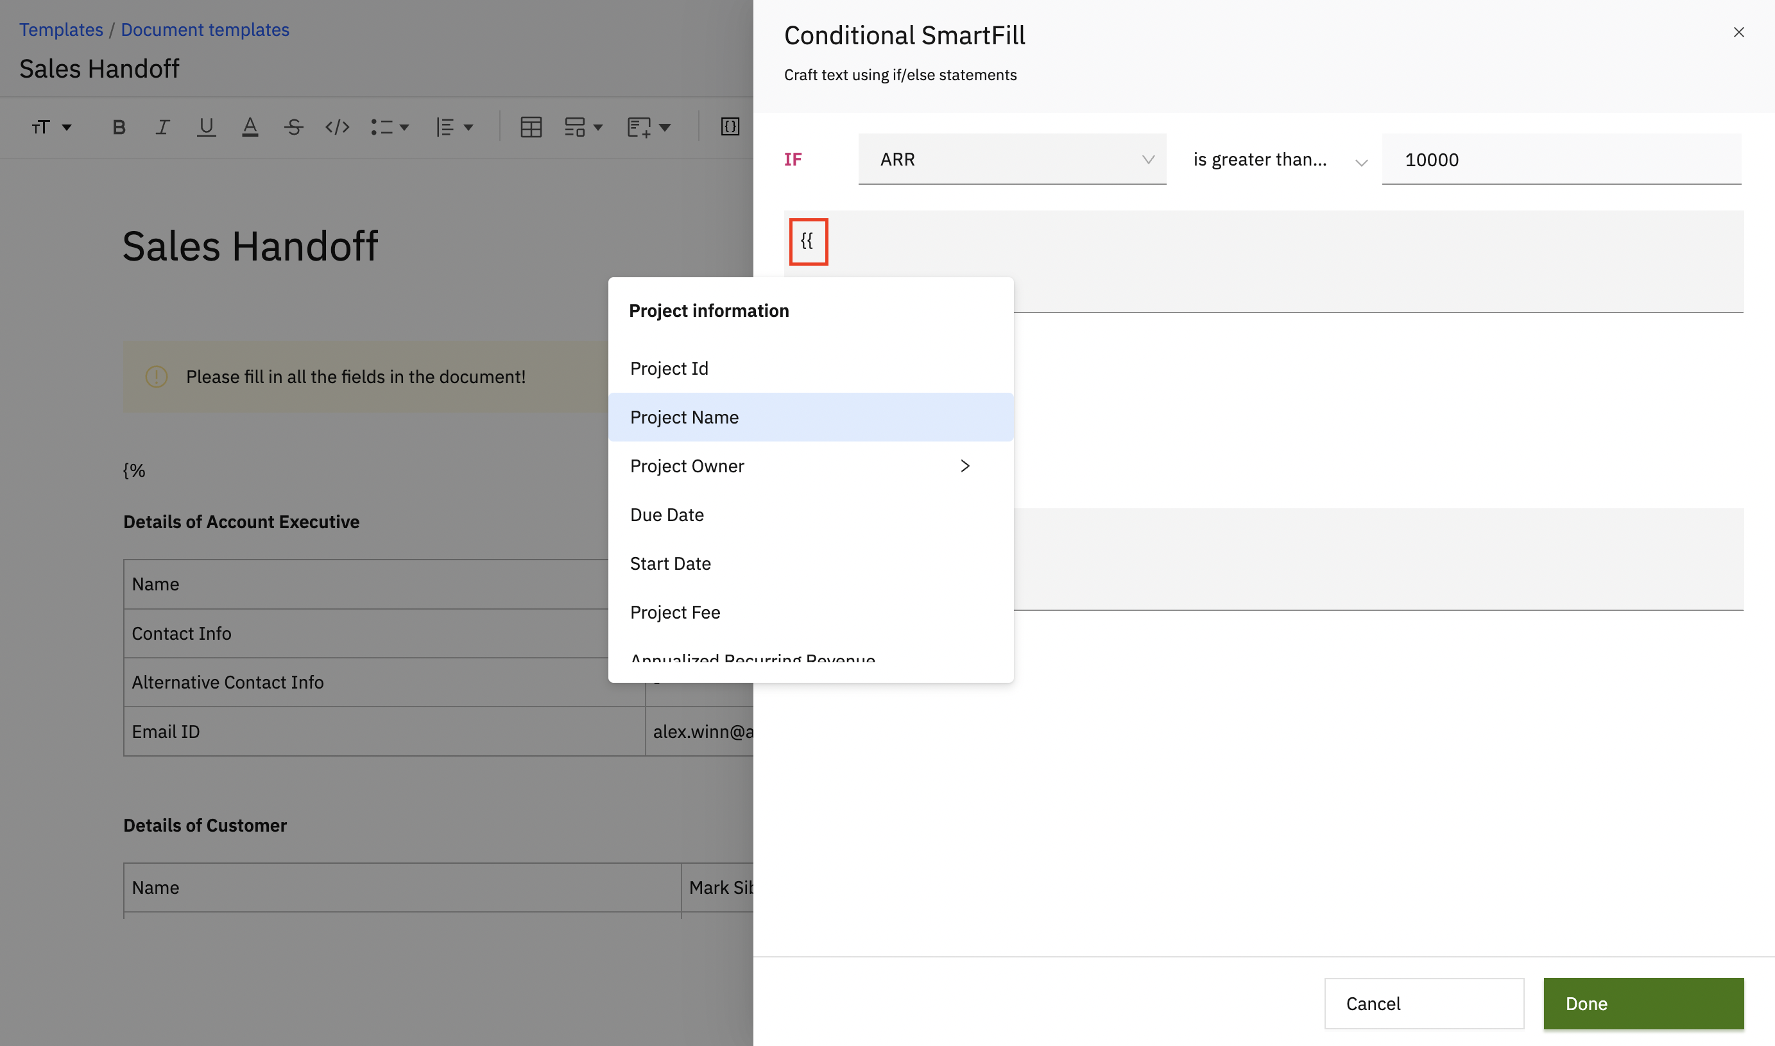Screen dimensions: 1775x1046
Task: Choose Due Date from Project information
Action: [x=667, y=515]
